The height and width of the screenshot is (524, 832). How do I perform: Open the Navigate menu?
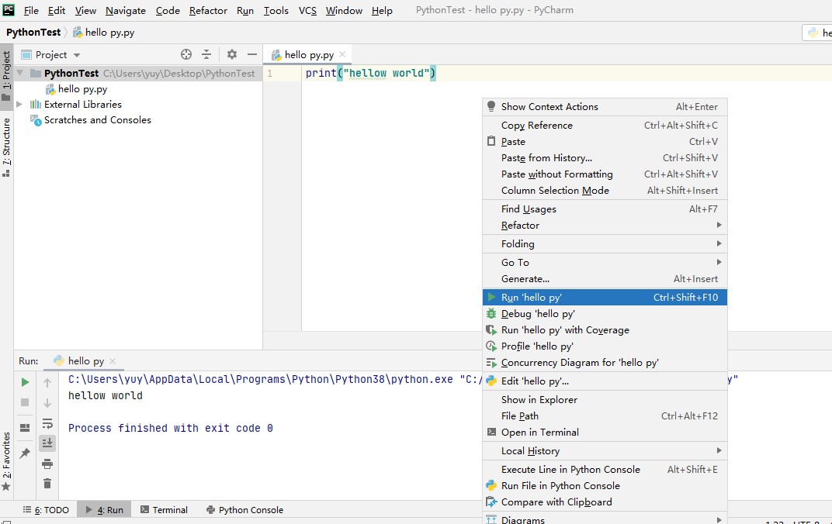[125, 11]
